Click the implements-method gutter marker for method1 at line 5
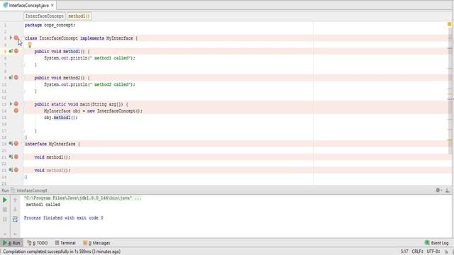The height and width of the screenshot is (255, 454). pos(11,51)
